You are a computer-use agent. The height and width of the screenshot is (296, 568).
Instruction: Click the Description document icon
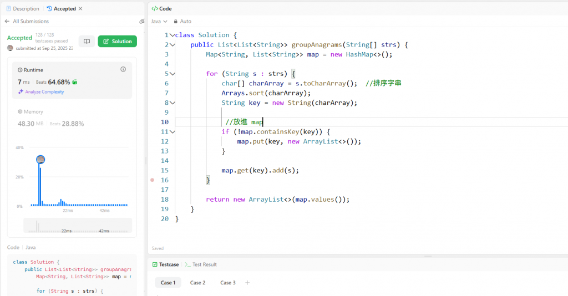[x=9, y=9]
